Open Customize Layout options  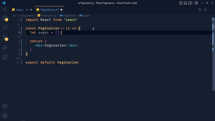196,3
